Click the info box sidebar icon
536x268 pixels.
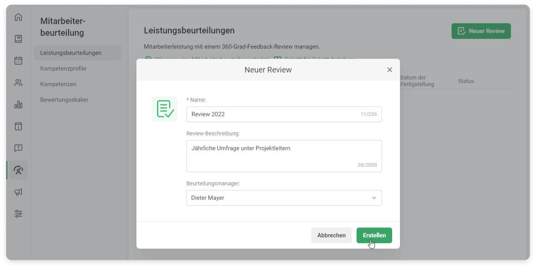(18, 126)
